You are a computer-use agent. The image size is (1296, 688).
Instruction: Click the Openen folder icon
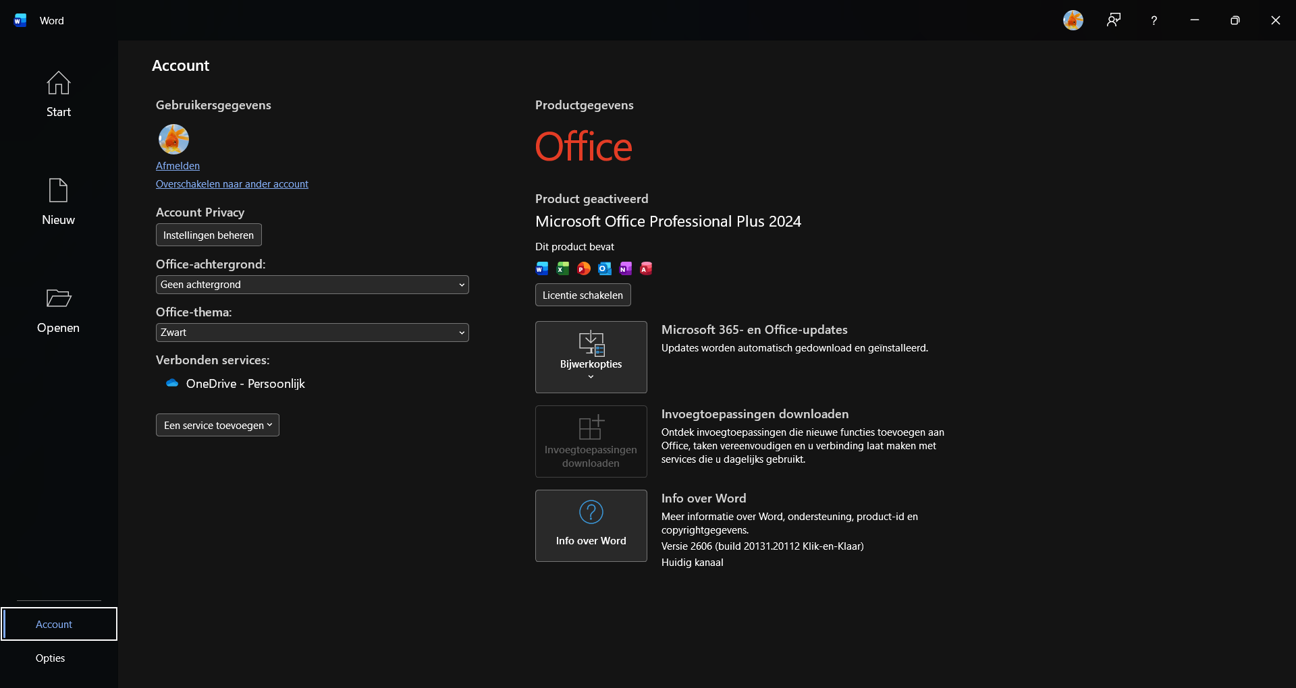coord(59,298)
